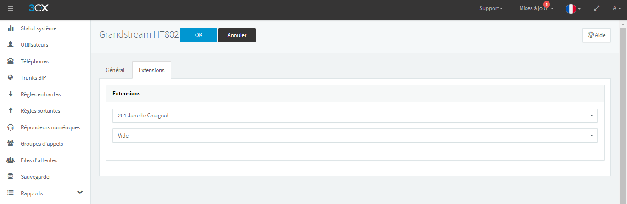The image size is (627, 204).
Task: Click the Annuler button
Action: [237, 35]
